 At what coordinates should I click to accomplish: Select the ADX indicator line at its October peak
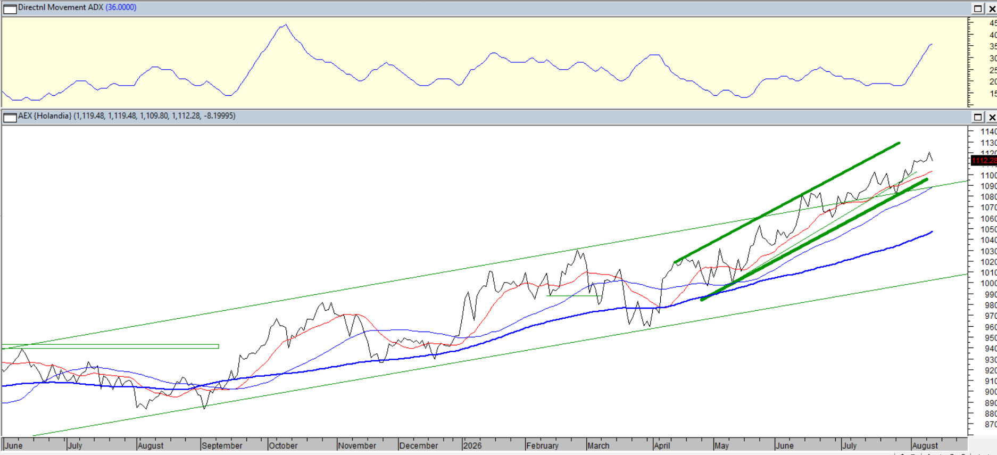click(x=286, y=25)
